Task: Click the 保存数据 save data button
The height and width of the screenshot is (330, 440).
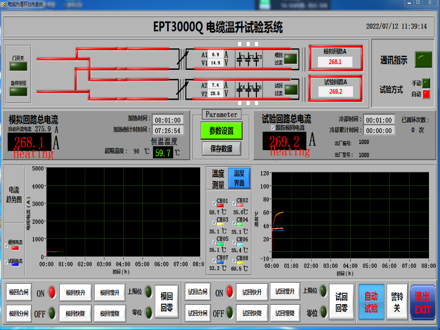Action: coord(222,148)
